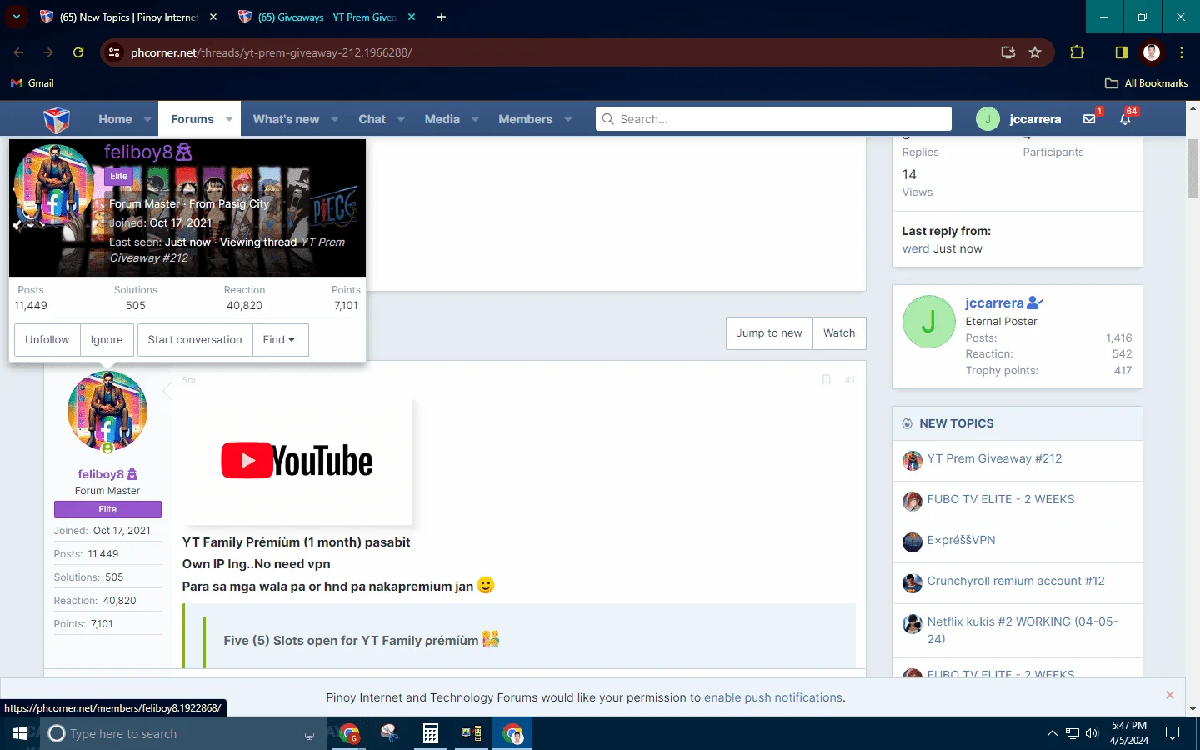1200x750 pixels.
Task: Open the browser extensions puzzle icon
Action: pyautogui.click(x=1077, y=52)
